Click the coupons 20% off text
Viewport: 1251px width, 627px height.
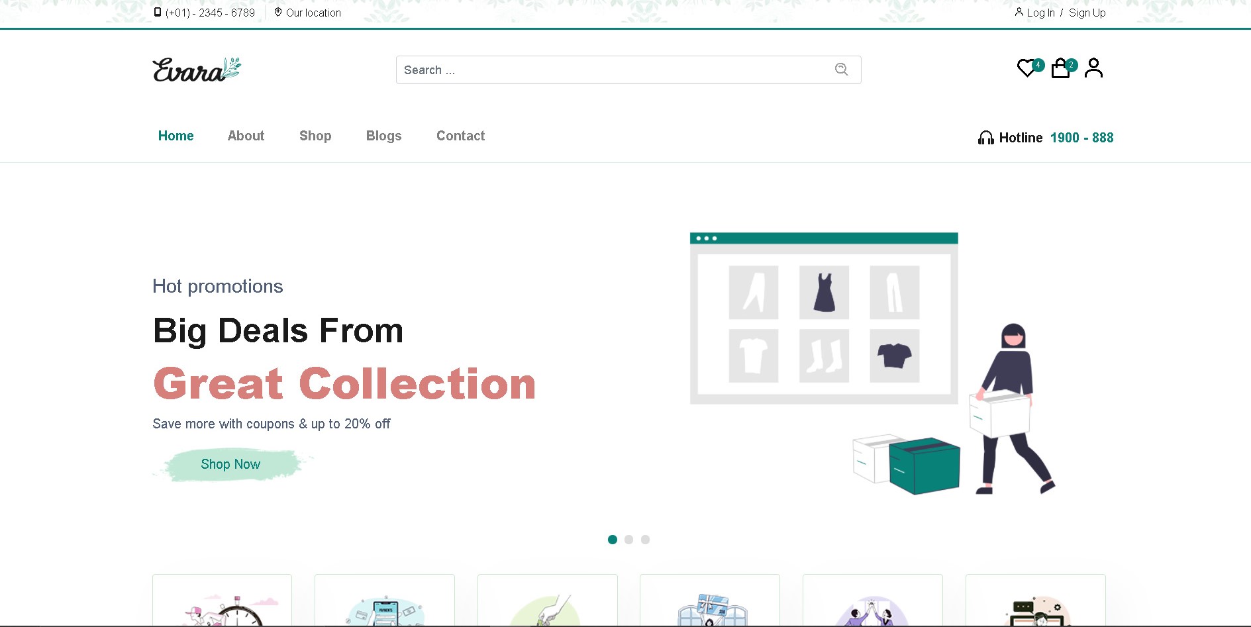pyautogui.click(x=272, y=424)
